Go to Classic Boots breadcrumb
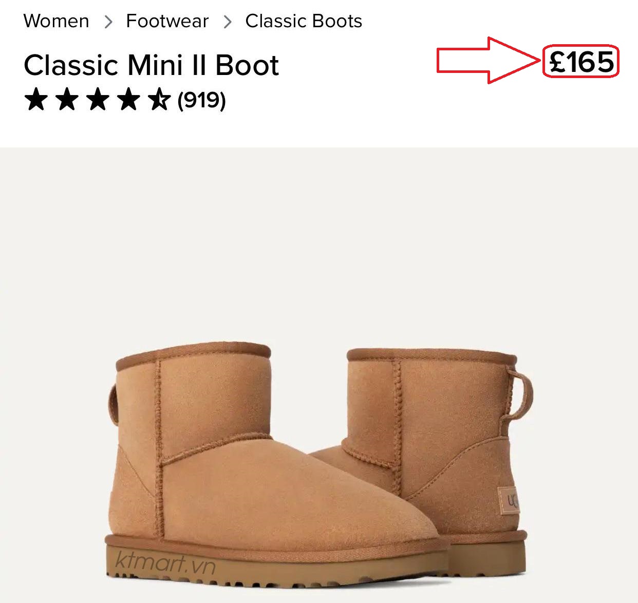Viewport: 638px width, 603px height. (x=303, y=21)
